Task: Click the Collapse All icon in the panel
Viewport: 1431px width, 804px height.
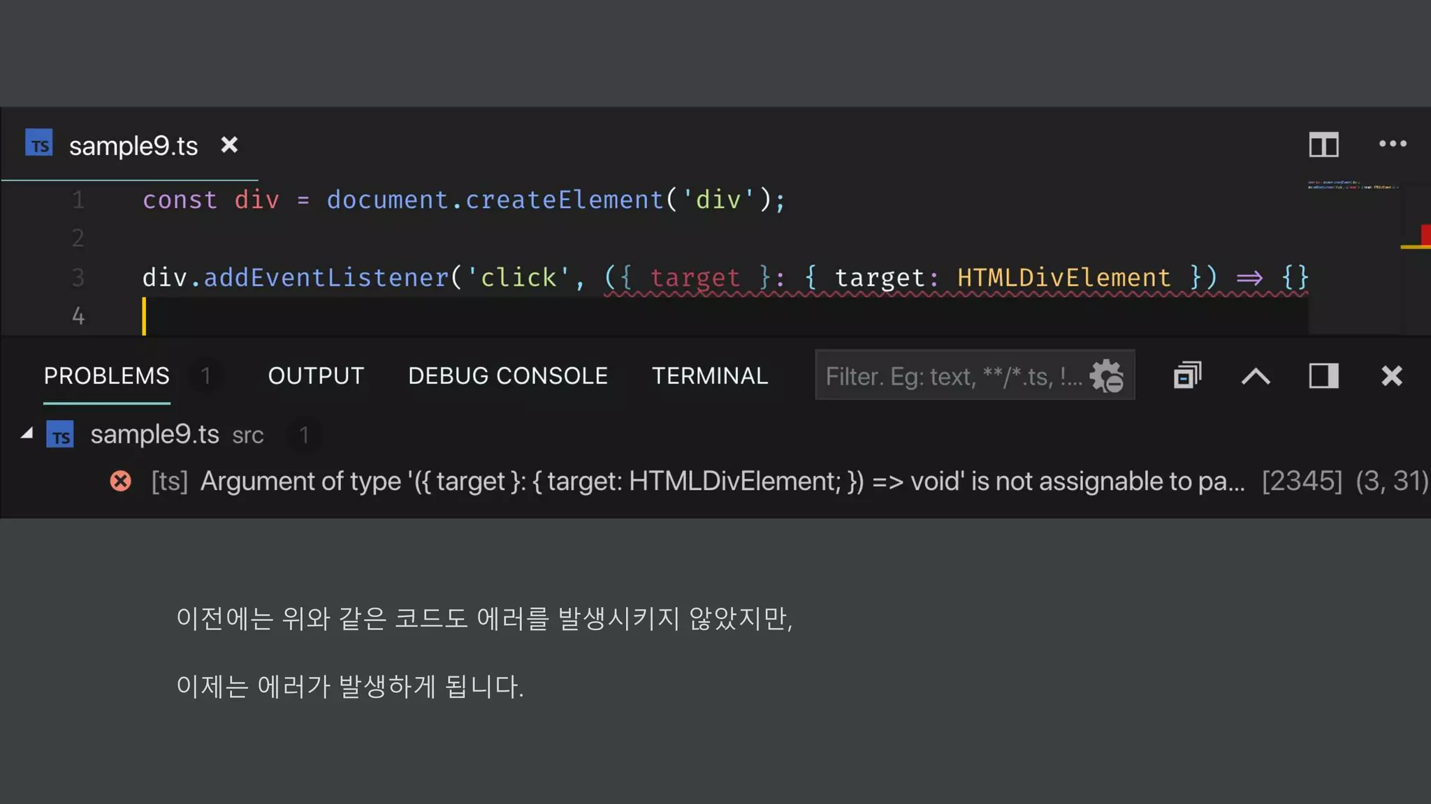Action: (x=1187, y=375)
